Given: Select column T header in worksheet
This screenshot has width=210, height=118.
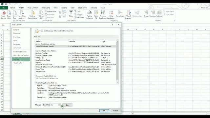Looking at the screenshot, I should 171,29.
